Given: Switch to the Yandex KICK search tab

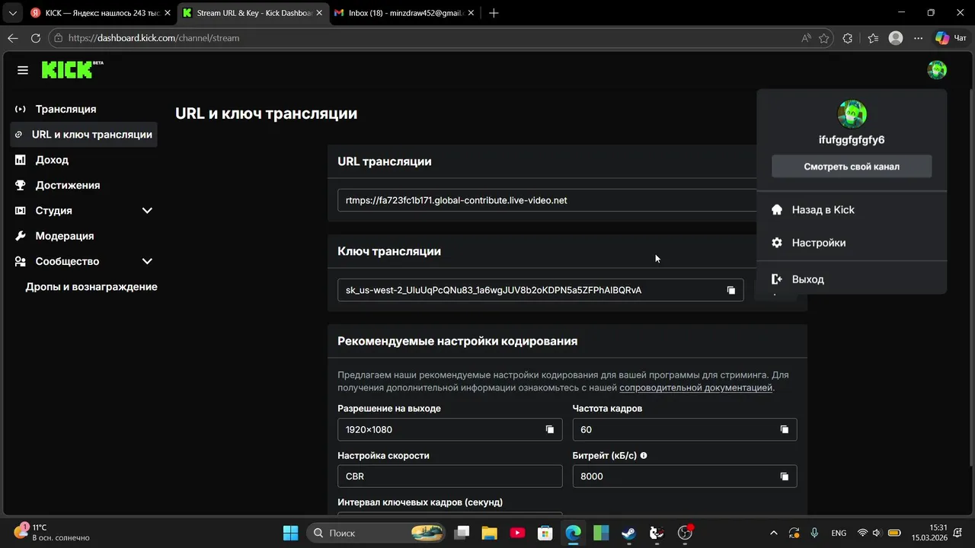Looking at the screenshot, I should [x=99, y=13].
